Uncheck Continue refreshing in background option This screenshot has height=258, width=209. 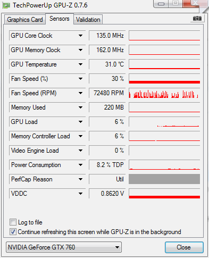pyautogui.click(x=13, y=231)
